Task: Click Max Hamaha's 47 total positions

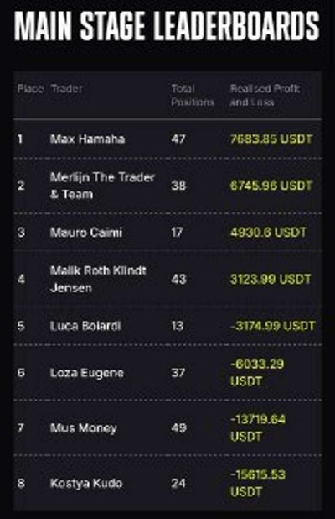Action: (x=178, y=139)
